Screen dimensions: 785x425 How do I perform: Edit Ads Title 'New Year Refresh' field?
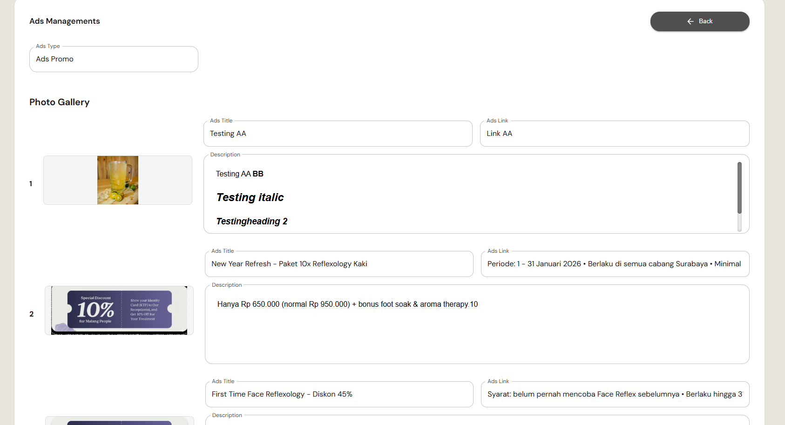(x=339, y=264)
